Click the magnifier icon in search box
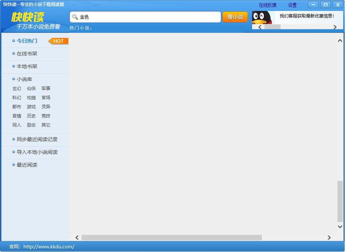Image resolution: width=345 pixels, height=252 pixels. point(75,17)
